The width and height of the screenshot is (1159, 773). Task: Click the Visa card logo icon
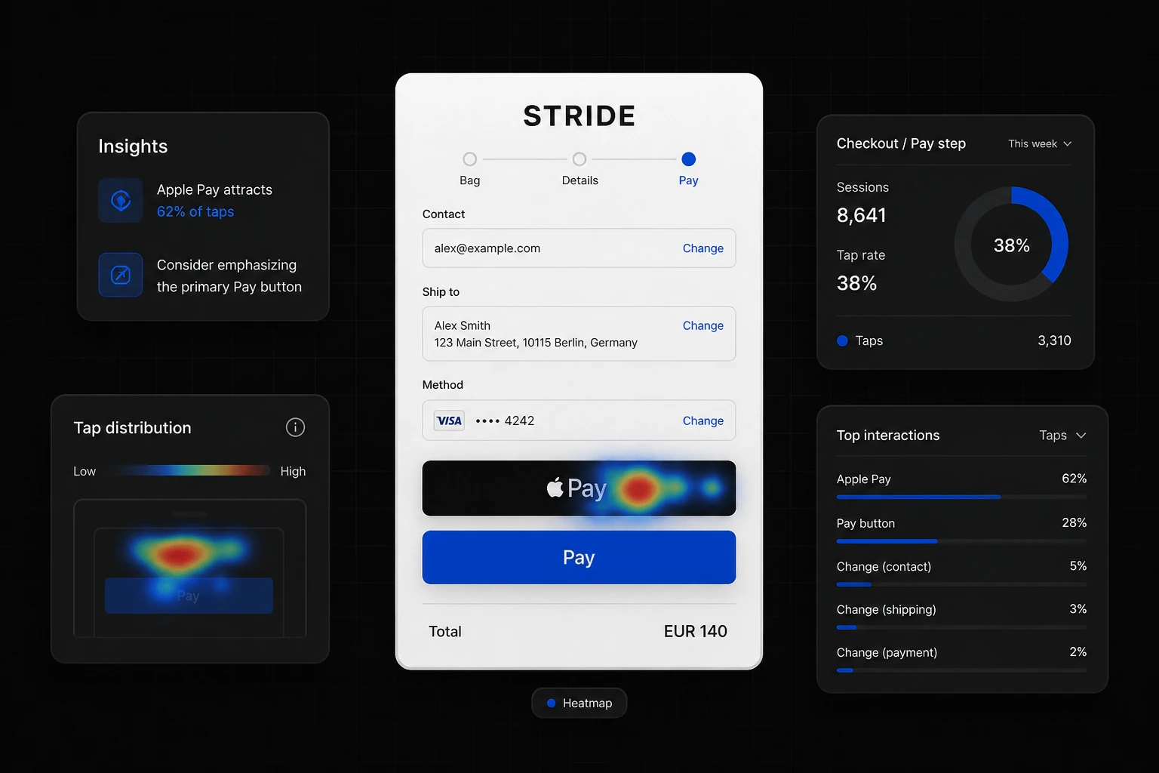point(449,420)
